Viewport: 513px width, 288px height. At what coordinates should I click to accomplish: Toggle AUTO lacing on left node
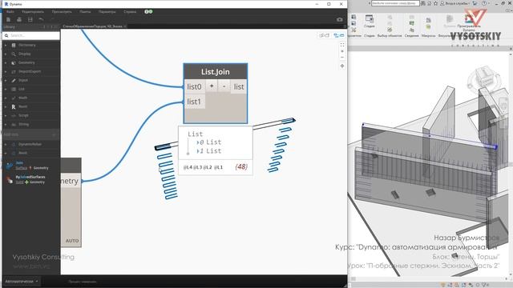[72, 241]
